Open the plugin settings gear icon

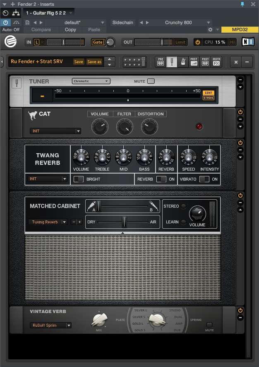(210, 29)
